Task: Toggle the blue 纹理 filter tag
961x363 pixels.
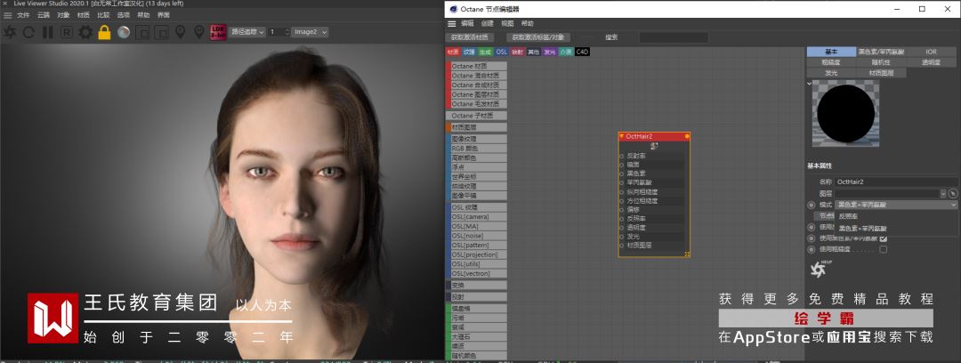Action: point(469,52)
